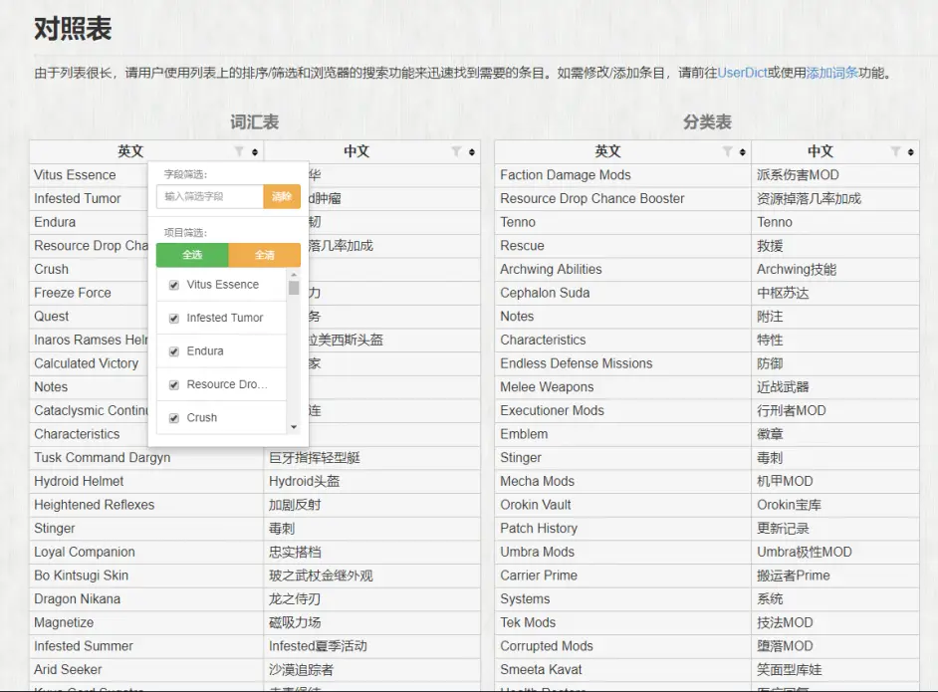
Task: Select the Dragon Nikana cell
Action: [146, 599]
